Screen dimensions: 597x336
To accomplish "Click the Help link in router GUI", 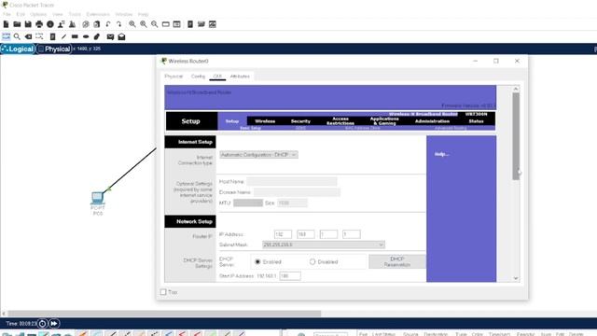I will pyautogui.click(x=441, y=154).
